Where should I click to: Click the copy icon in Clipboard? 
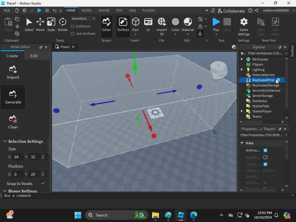(17, 19)
